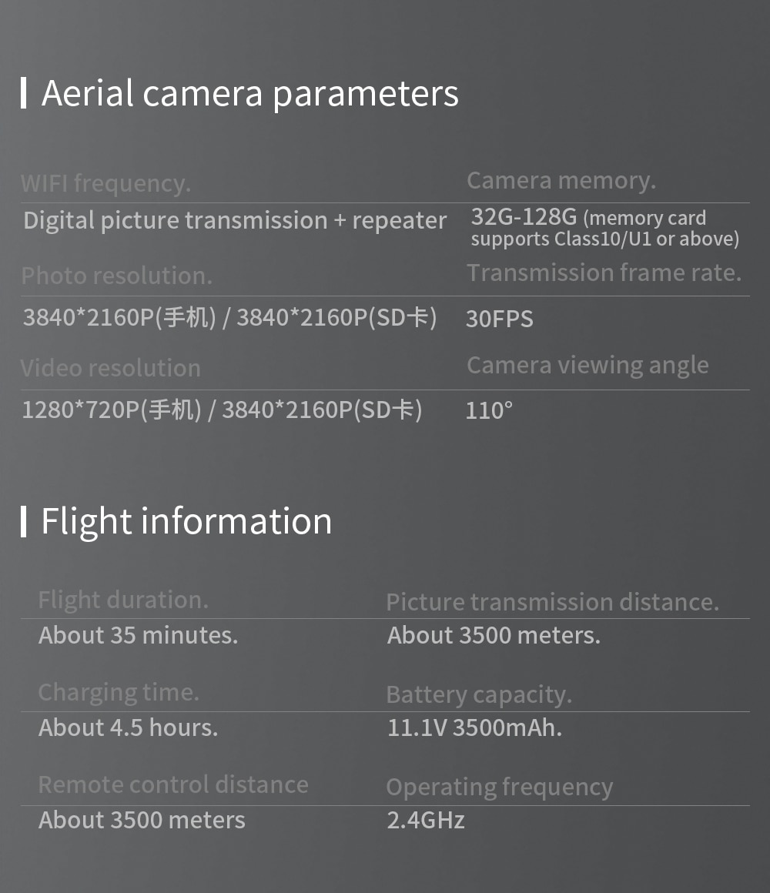Select the Camera viewing angle label
Screen dimensions: 770x893
pos(588,366)
